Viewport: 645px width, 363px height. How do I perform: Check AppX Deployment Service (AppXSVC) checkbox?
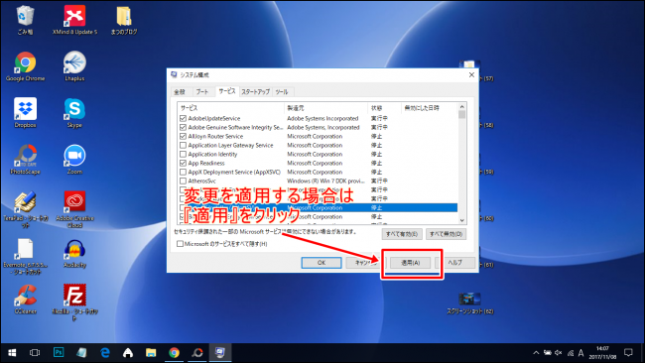183,173
